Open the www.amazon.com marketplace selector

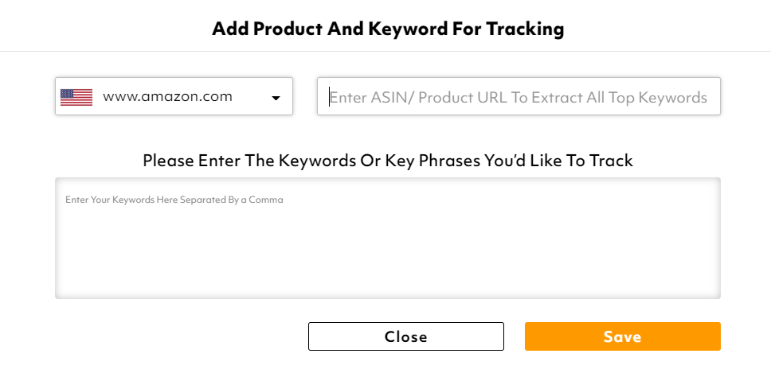(x=174, y=97)
